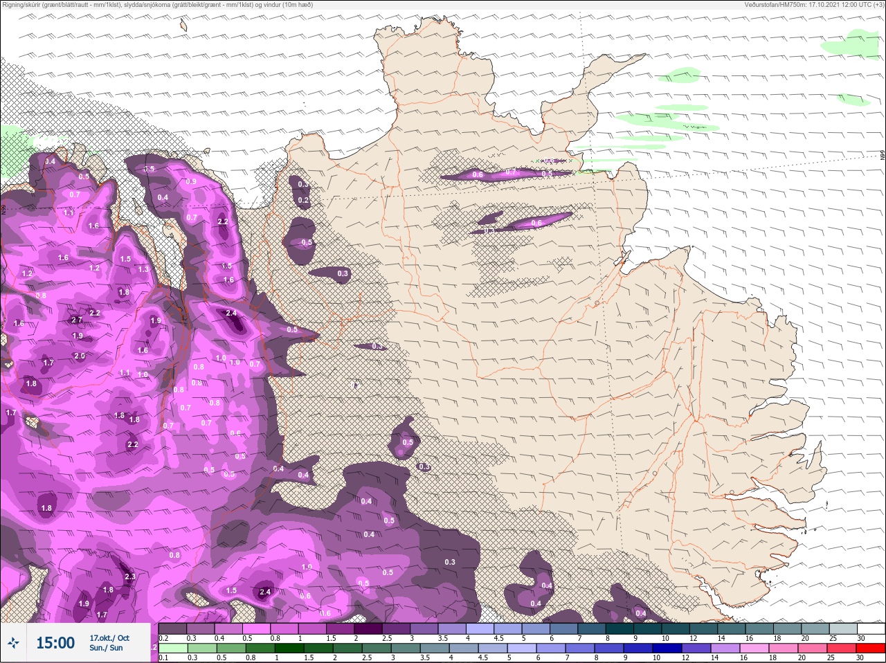
Task: Select the red swatch at lower legend's right end
Action: click(x=870, y=648)
